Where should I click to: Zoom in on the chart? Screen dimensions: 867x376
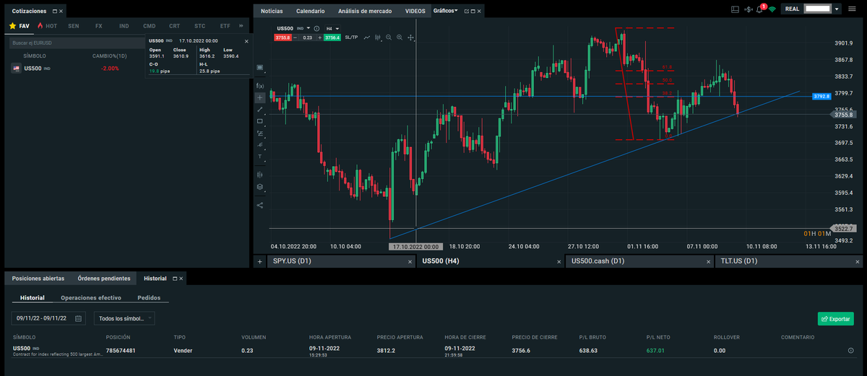[x=400, y=37]
